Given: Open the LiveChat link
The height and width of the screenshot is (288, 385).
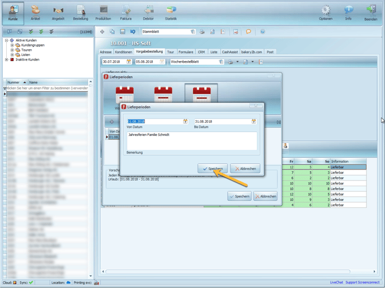Looking at the screenshot, I should tap(336, 282).
